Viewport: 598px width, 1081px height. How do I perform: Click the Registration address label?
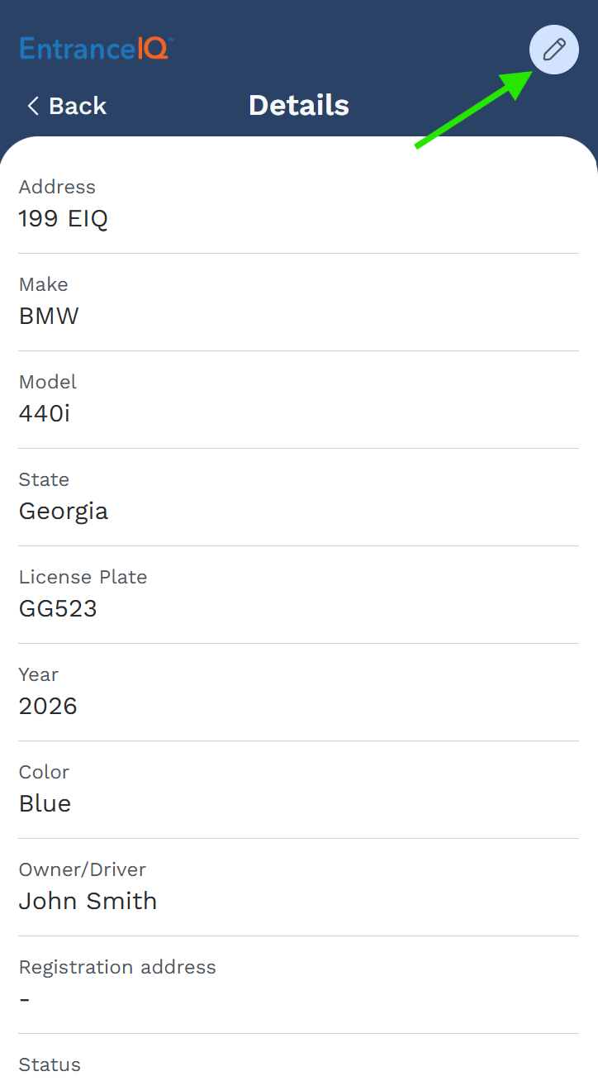pyautogui.click(x=117, y=967)
